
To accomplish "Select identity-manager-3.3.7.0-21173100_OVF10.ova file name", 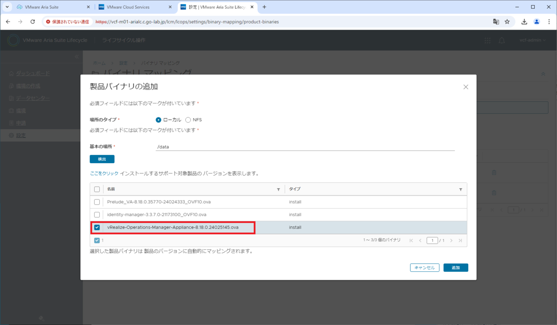I will click(x=156, y=215).
